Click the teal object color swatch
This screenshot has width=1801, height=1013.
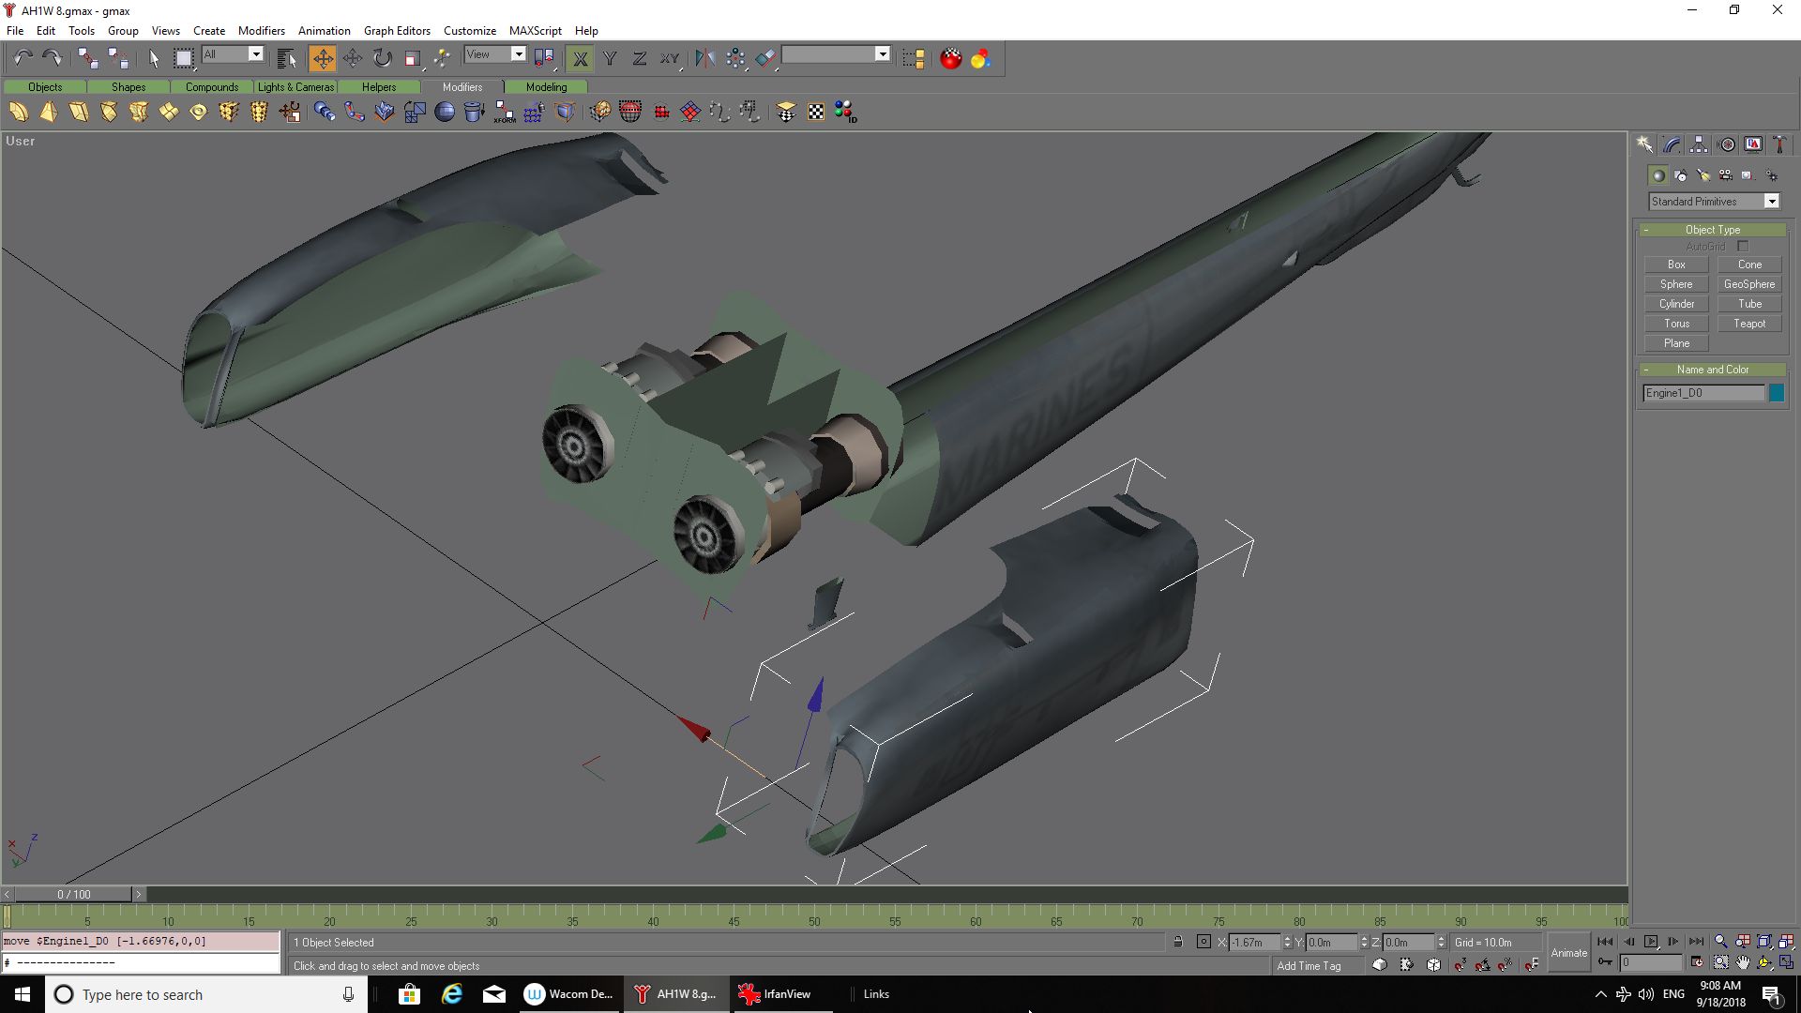click(x=1776, y=393)
